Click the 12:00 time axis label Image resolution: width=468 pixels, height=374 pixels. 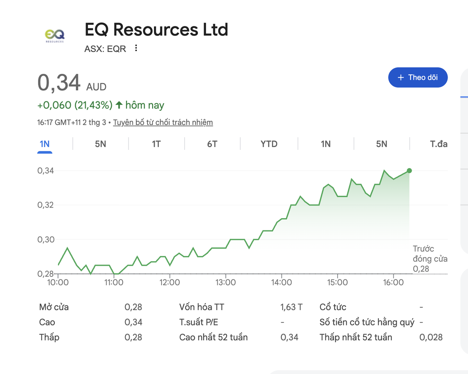point(170,282)
